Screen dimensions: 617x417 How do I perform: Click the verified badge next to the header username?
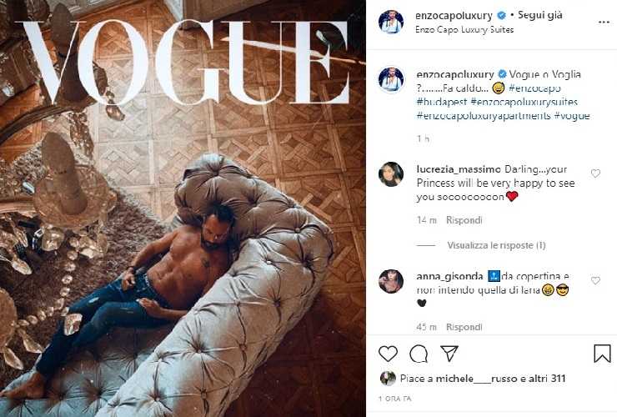pyautogui.click(x=502, y=15)
